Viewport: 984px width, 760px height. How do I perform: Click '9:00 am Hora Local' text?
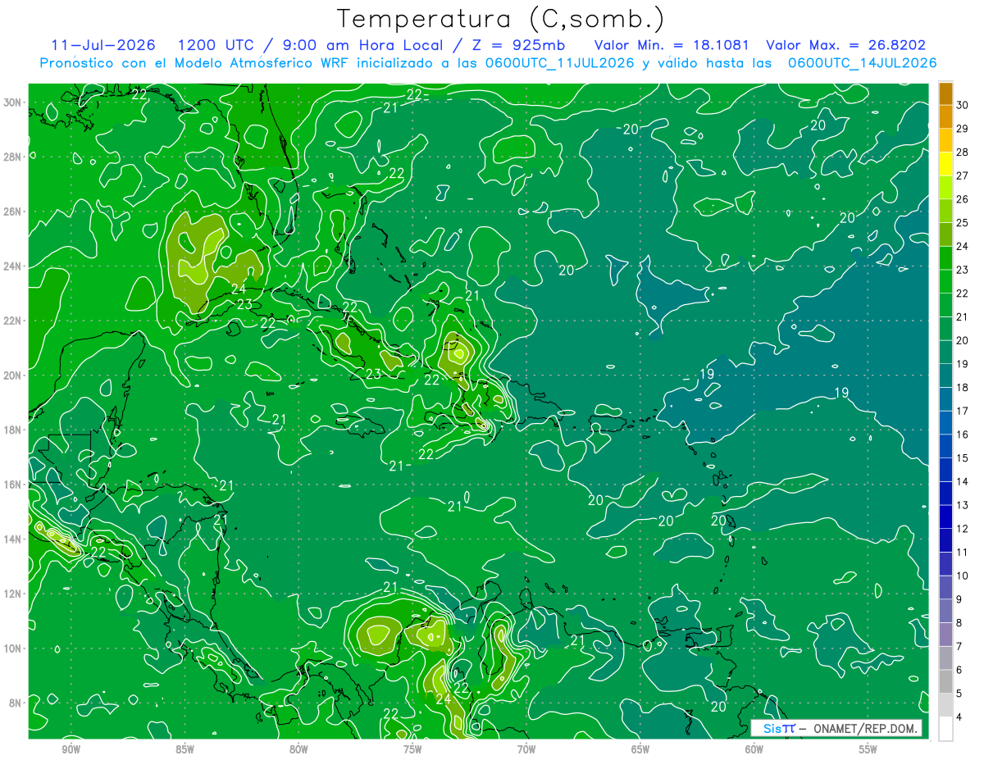(x=361, y=45)
